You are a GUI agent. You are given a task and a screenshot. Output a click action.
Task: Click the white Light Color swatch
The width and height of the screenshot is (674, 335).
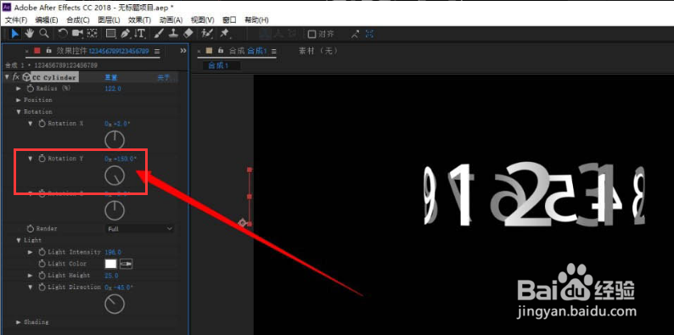(x=111, y=264)
